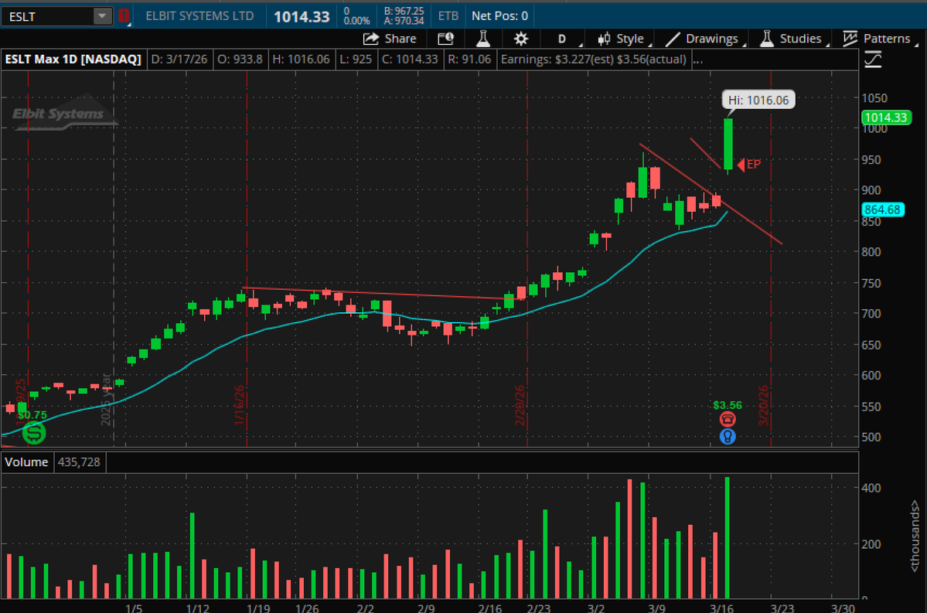The height and width of the screenshot is (613, 927).
Task: Click ESLT Max 1D [NASDAQ] label
Action: [x=73, y=59]
